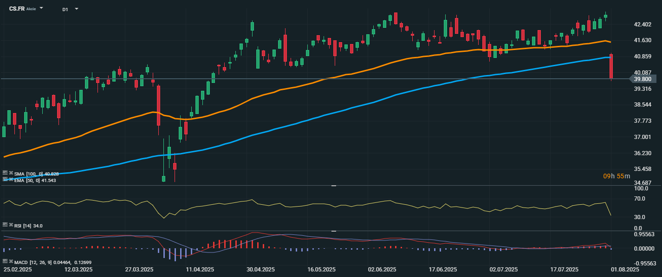Open SMA indicator settings icon
The image size is (662, 277).
pyautogui.click(x=5, y=173)
